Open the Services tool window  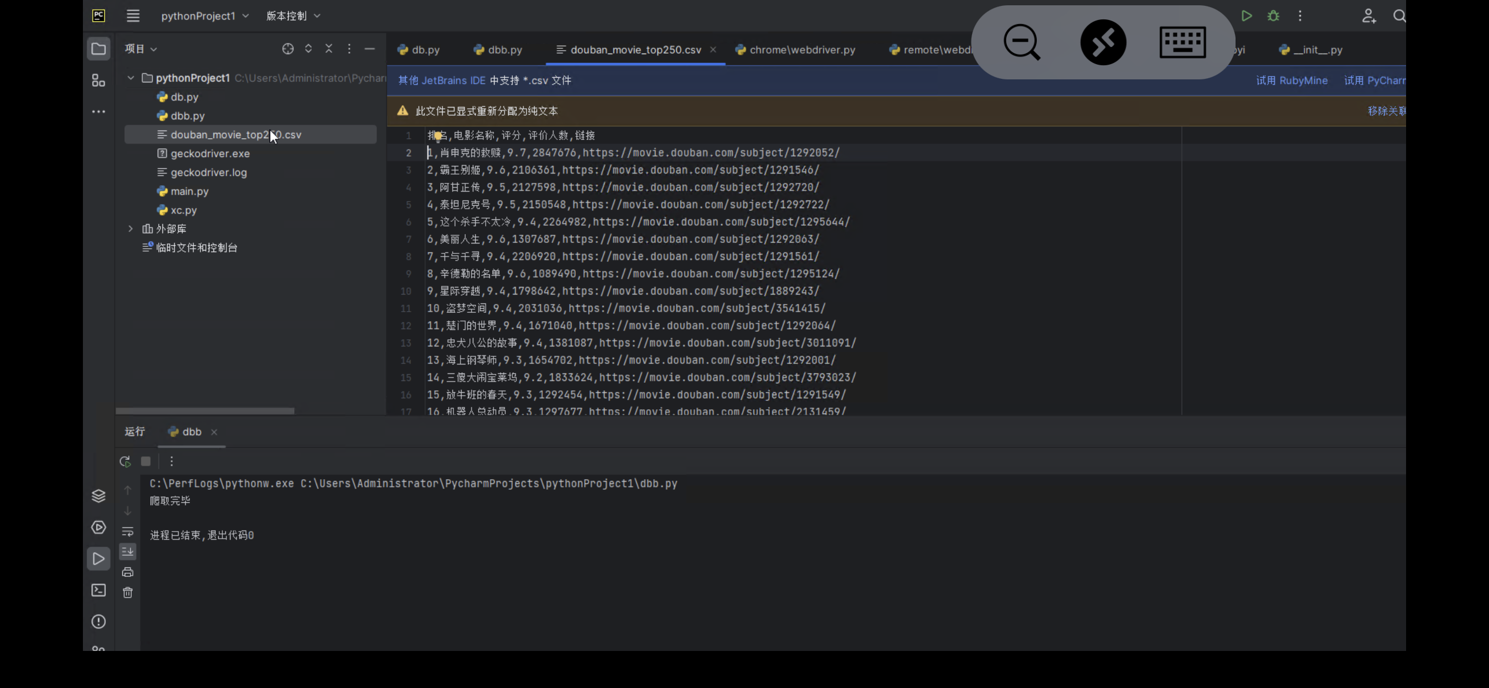click(99, 527)
